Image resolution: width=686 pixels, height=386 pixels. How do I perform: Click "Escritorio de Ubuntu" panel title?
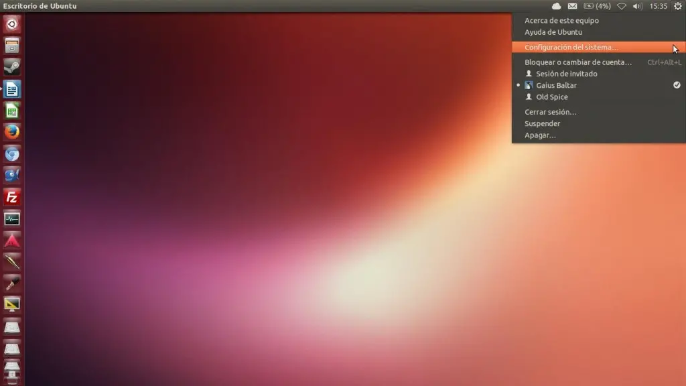pyautogui.click(x=40, y=6)
